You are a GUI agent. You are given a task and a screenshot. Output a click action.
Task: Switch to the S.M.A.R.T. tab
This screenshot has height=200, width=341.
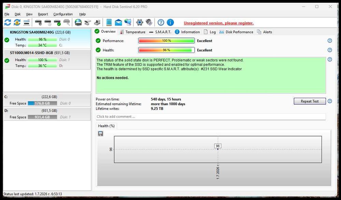160,32
